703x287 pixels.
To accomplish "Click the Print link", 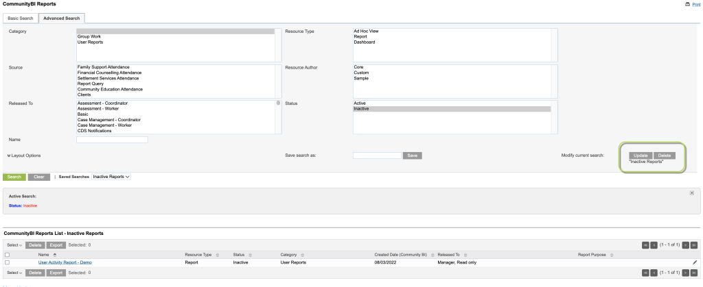I will [696, 4].
